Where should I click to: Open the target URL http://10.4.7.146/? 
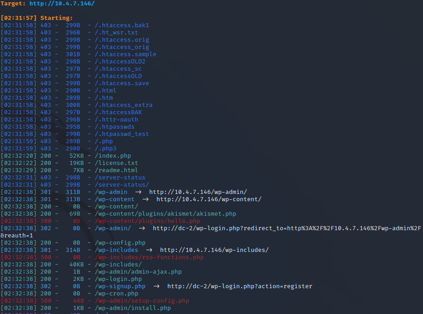62,4
